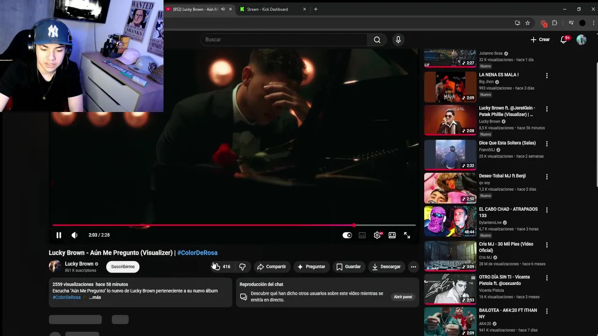Open options for EL CABO CHAD video
The width and height of the screenshot is (598, 336).
[x=547, y=210]
